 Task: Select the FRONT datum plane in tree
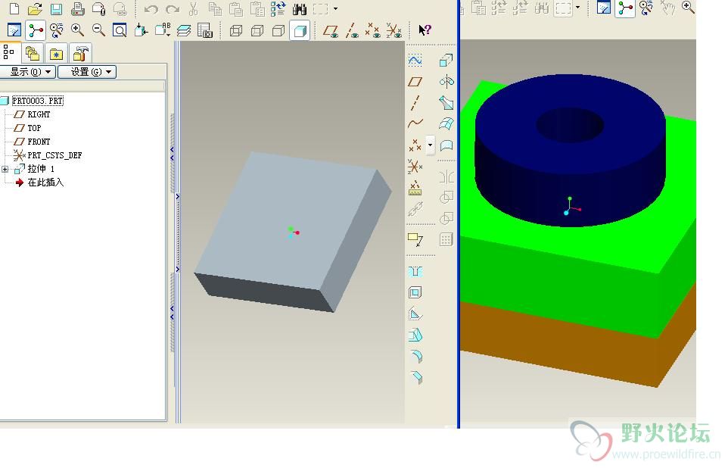(x=39, y=142)
